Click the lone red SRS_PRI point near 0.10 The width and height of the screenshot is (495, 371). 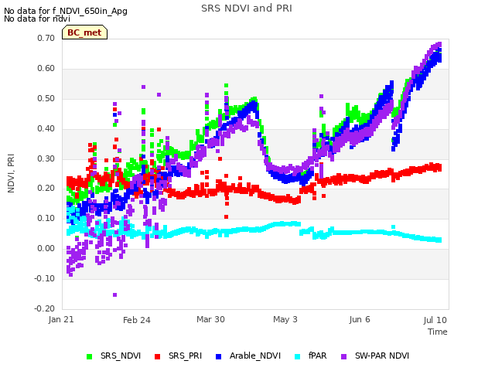(227, 216)
